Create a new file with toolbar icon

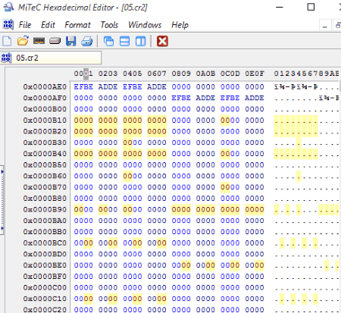7,41
